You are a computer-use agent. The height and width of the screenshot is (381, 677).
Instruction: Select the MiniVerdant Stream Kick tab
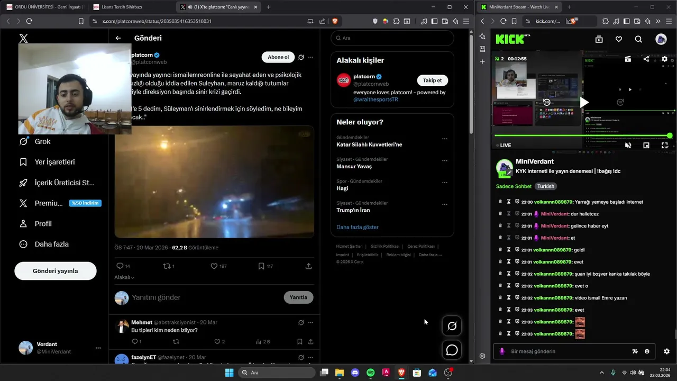519,7
